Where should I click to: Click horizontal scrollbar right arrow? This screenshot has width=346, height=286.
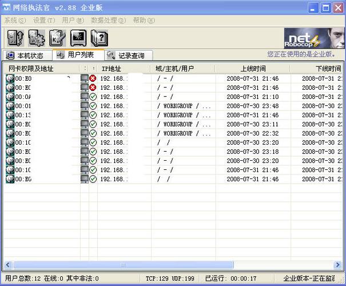[337, 265]
